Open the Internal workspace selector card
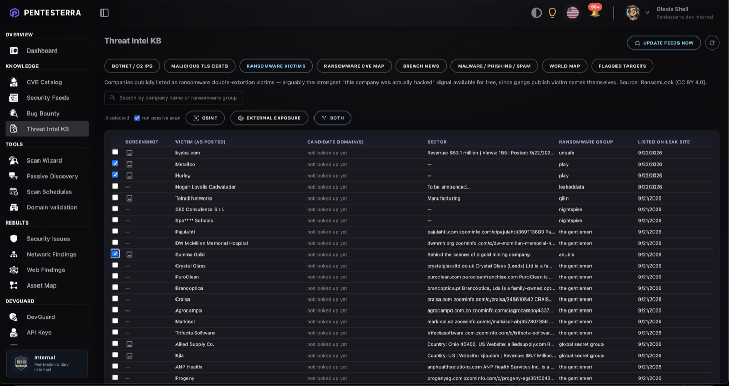This screenshot has width=729, height=386. coord(47,363)
